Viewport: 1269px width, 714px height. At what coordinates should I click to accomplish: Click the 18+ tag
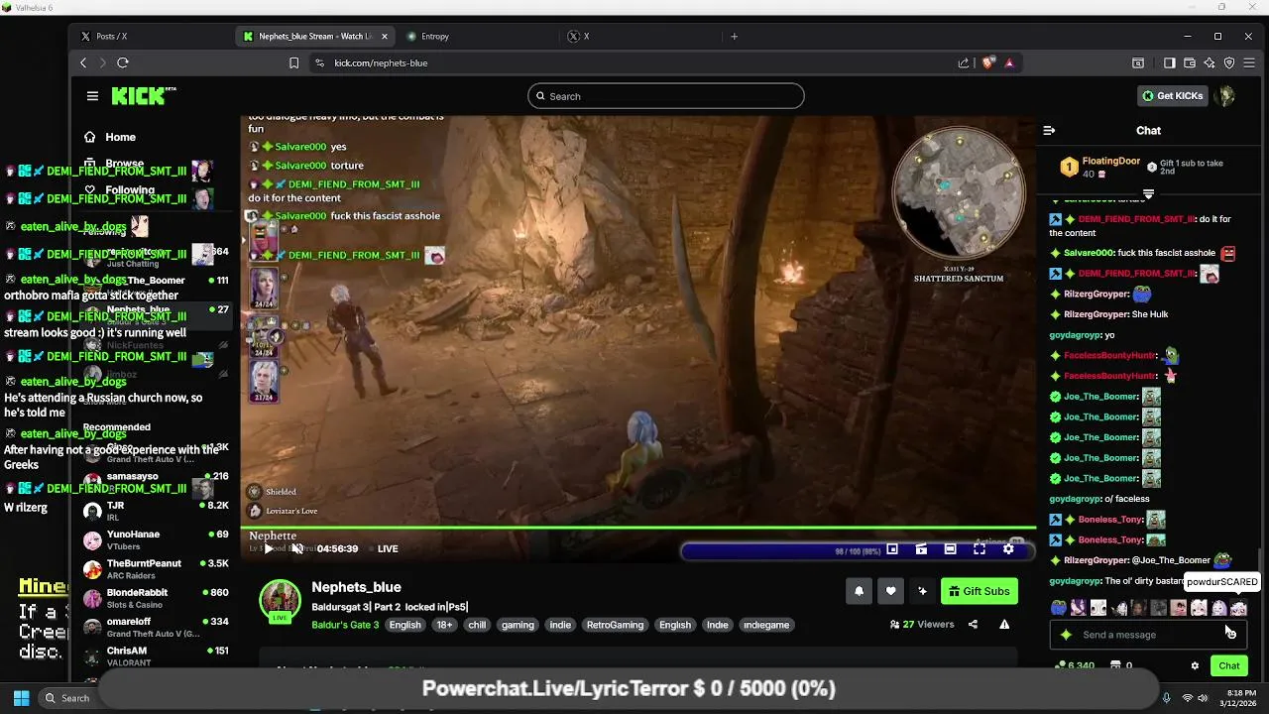[444, 625]
